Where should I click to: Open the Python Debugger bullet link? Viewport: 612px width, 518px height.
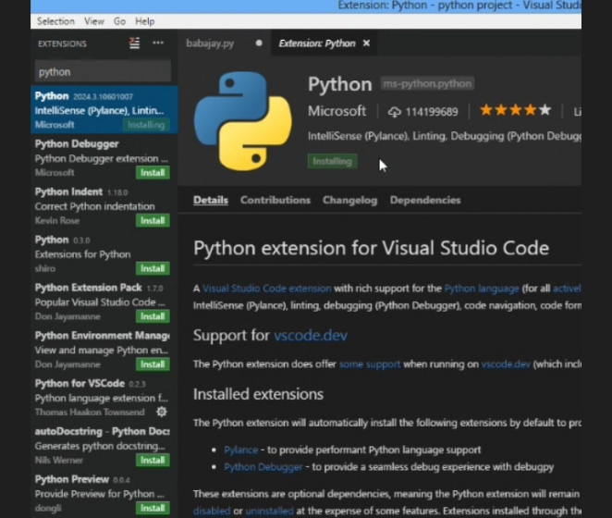(x=263, y=467)
